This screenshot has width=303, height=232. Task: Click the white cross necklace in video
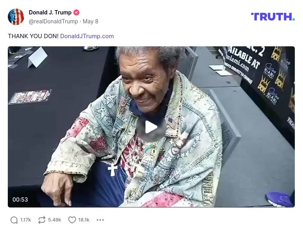(112, 170)
